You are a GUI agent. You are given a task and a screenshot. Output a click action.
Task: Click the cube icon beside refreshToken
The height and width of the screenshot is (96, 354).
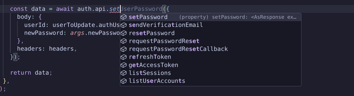pos(124,57)
